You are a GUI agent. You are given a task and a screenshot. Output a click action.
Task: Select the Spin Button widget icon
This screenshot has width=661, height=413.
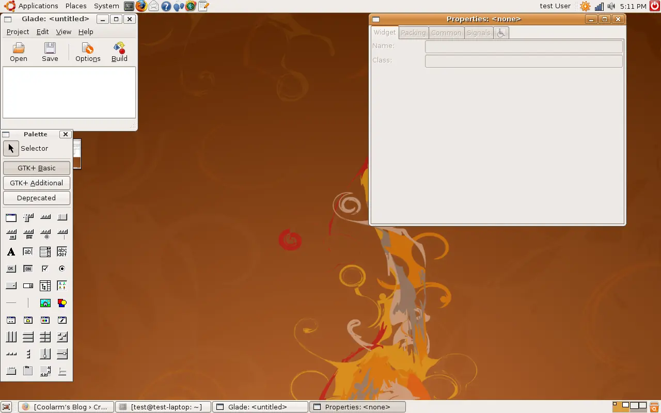[x=28, y=285]
